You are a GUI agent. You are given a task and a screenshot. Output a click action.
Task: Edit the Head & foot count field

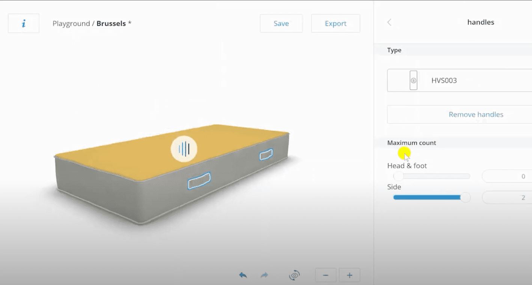tap(507, 176)
